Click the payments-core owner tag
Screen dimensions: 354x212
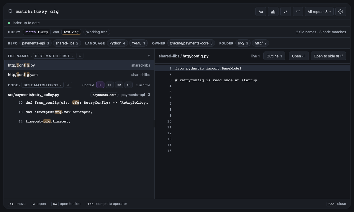(x=104, y=95)
